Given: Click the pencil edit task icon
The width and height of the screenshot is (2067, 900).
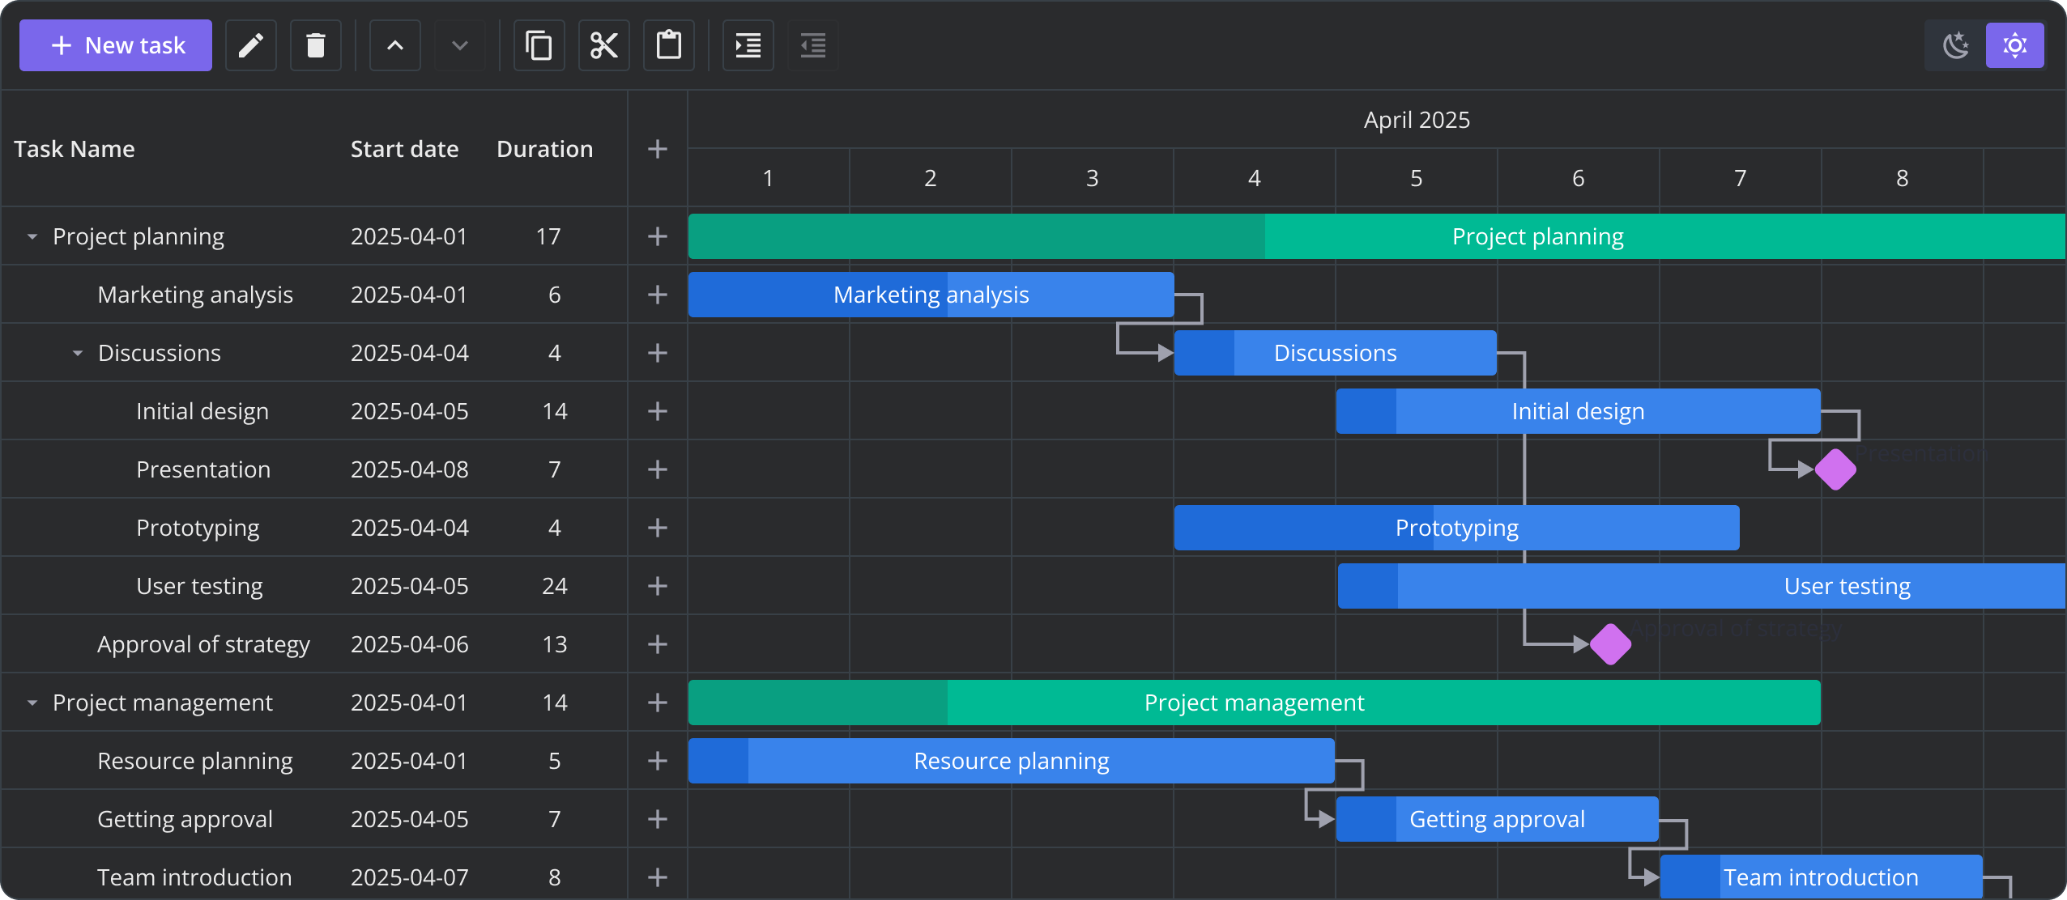Looking at the screenshot, I should 251,45.
